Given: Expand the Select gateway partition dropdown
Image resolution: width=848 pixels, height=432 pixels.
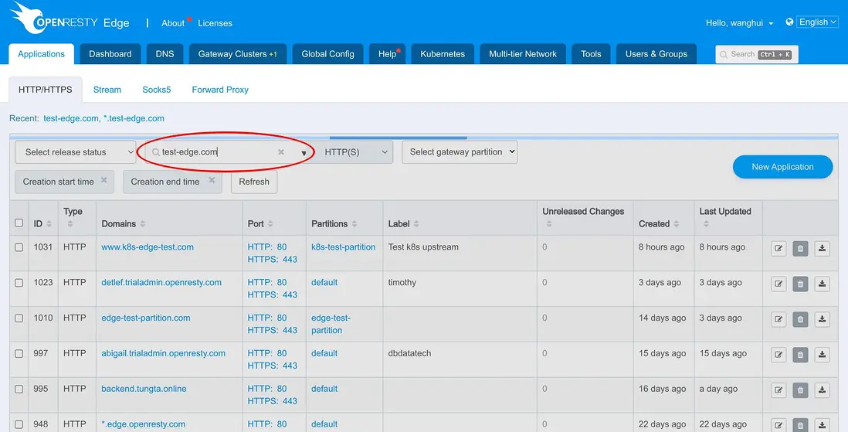Looking at the screenshot, I should coord(459,152).
